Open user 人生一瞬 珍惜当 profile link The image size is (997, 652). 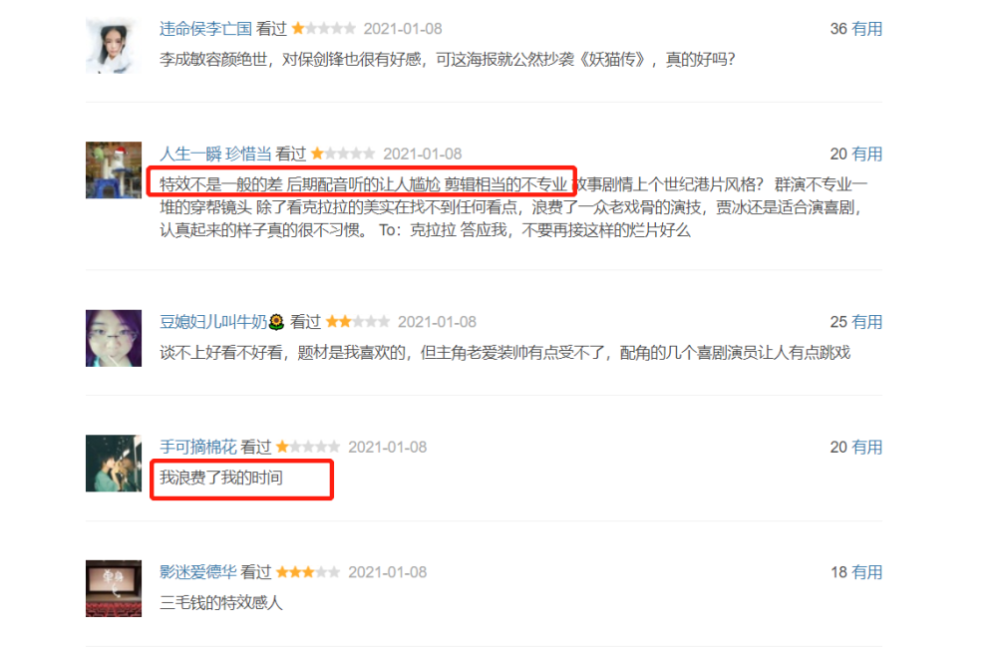(215, 154)
